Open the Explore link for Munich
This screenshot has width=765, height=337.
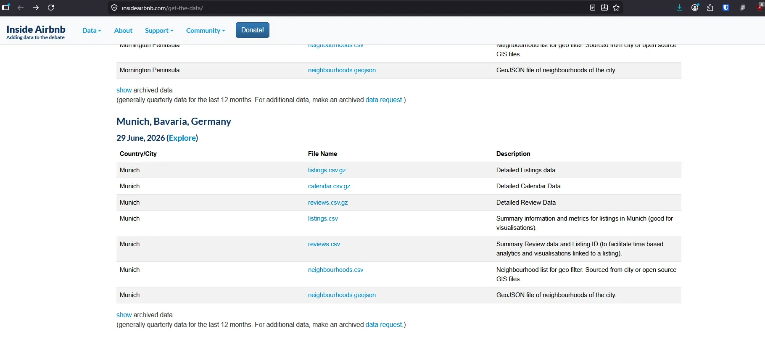click(182, 138)
